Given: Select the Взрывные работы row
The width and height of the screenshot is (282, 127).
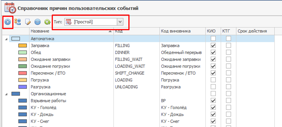Looking at the screenshot, I should coord(48,101).
